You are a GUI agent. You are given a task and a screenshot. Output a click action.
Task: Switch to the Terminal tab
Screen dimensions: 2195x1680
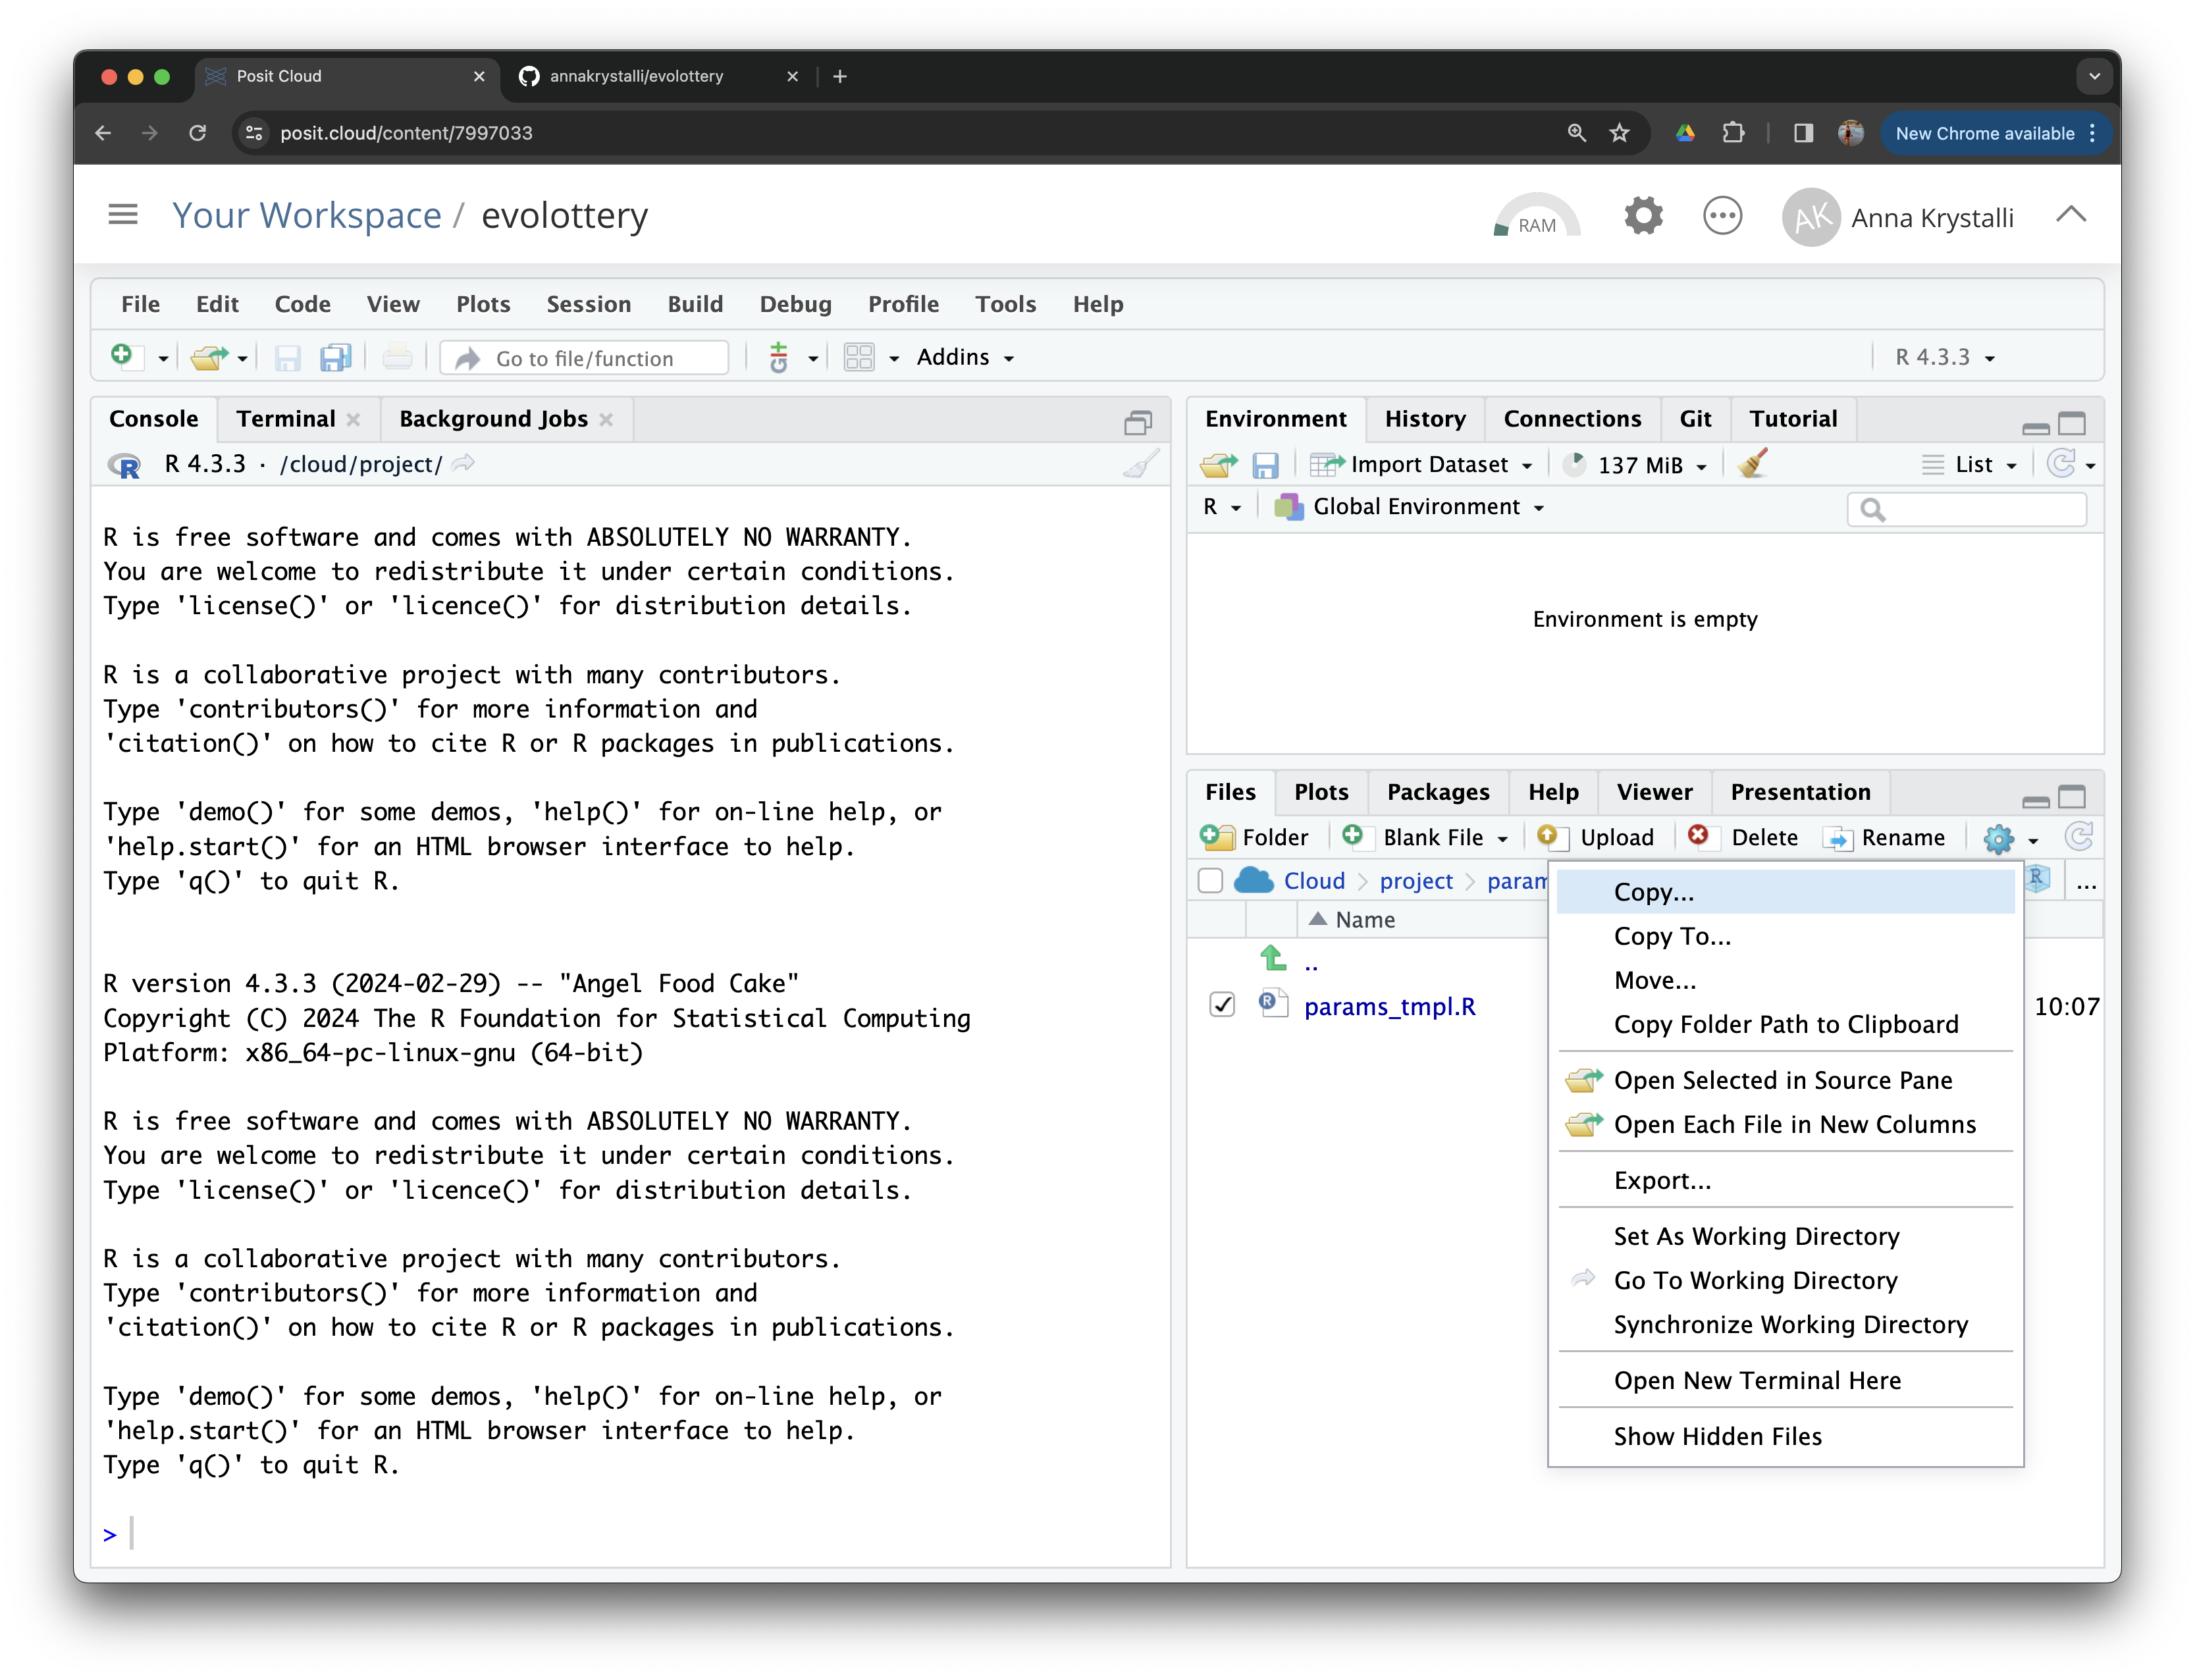pyautogui.click(x=286, y=418)
